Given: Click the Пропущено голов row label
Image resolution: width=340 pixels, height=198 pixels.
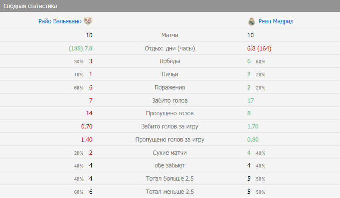Looking at the screenshot, I should pyautogui.click(x=170, y=113).
